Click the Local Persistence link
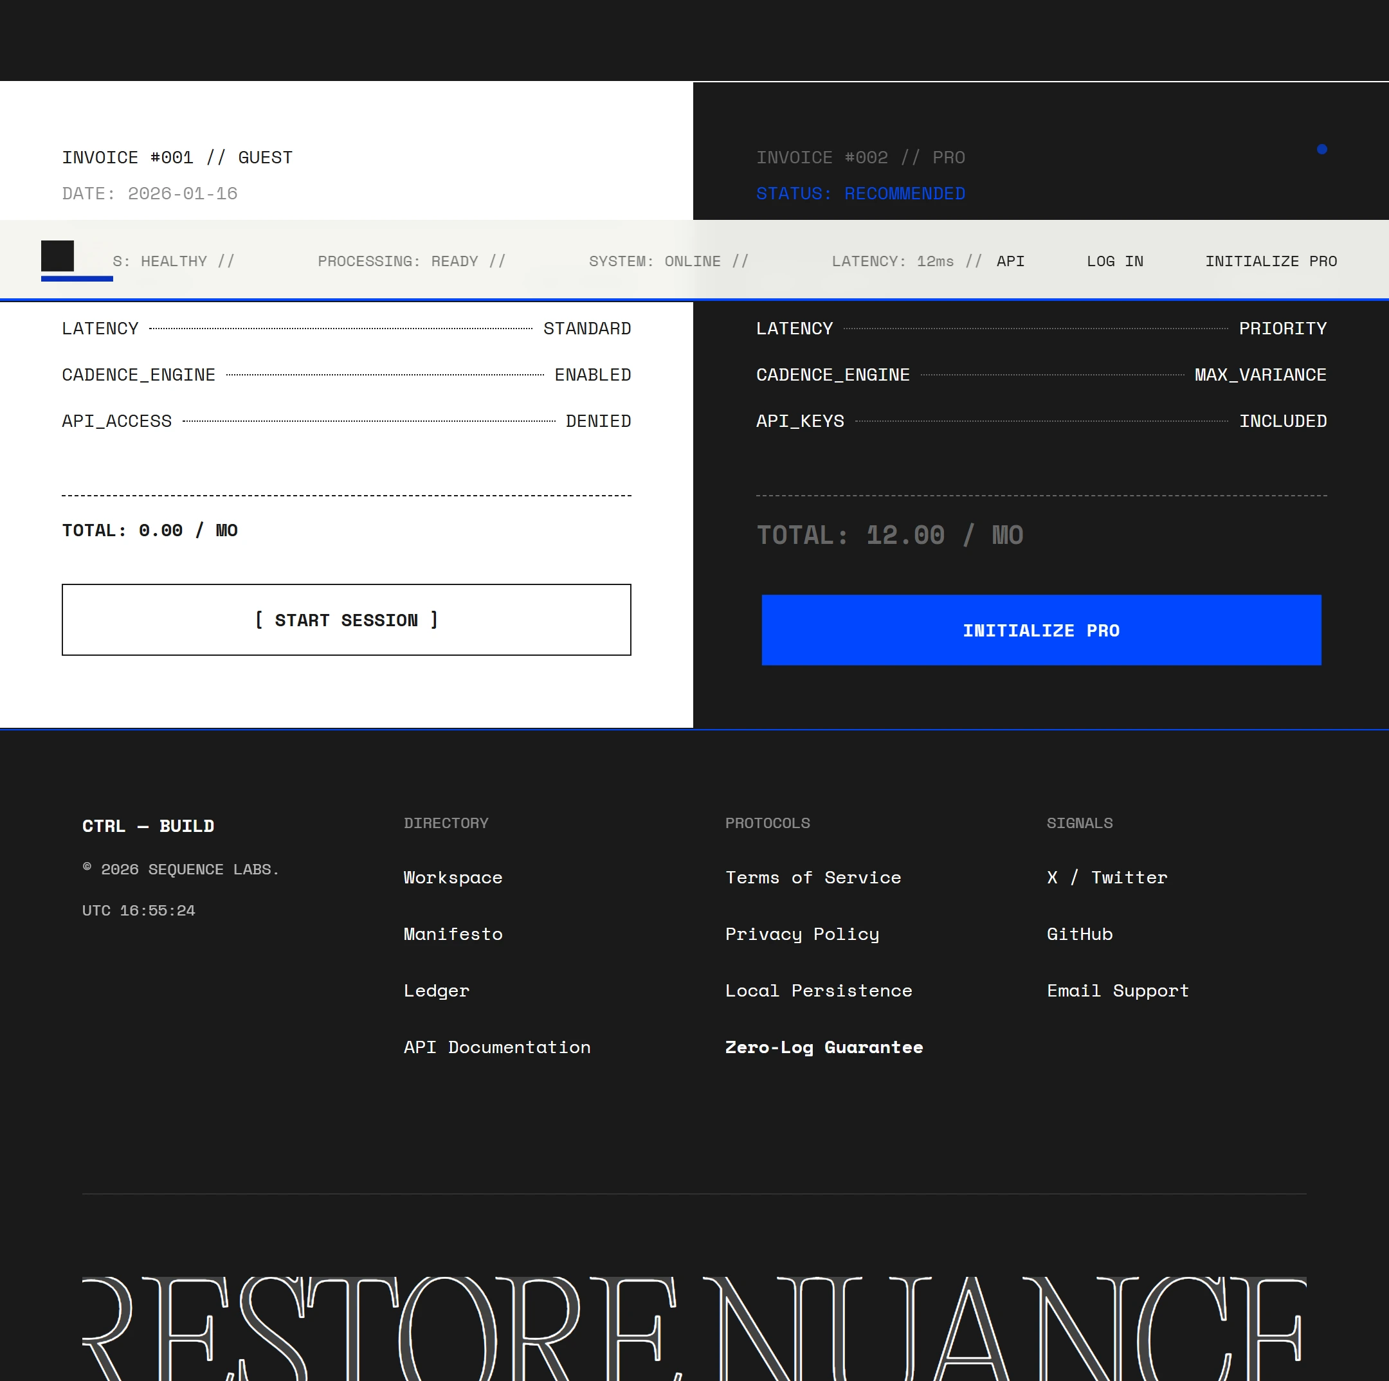Viewport: 1389px width, 1381px height. click(x=818, y=991)
